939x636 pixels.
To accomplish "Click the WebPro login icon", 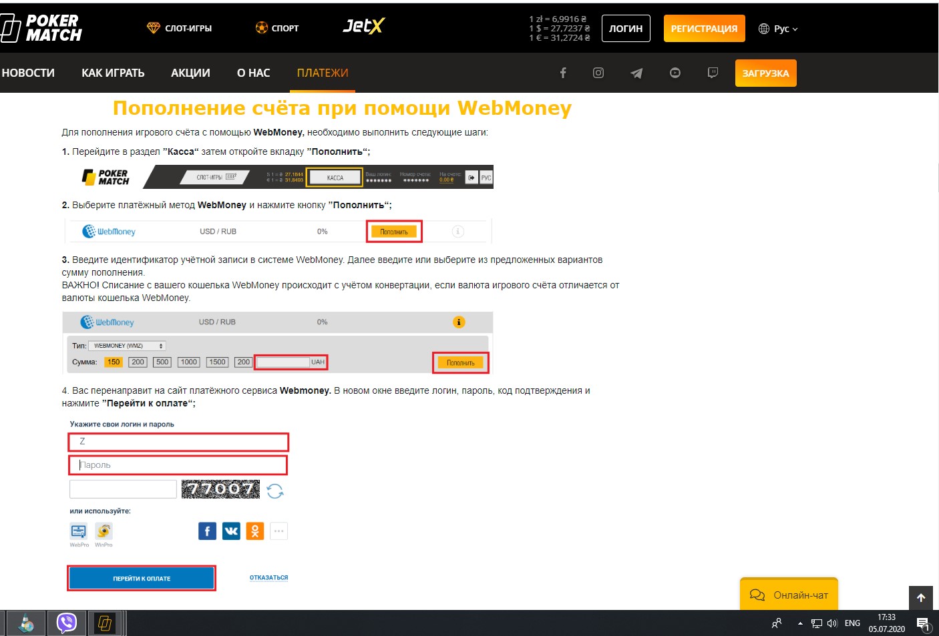I will (x=79, y=531).
